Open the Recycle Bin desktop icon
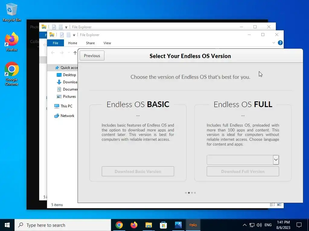Viewport: 309px width, 231px height. pos(12,12)
